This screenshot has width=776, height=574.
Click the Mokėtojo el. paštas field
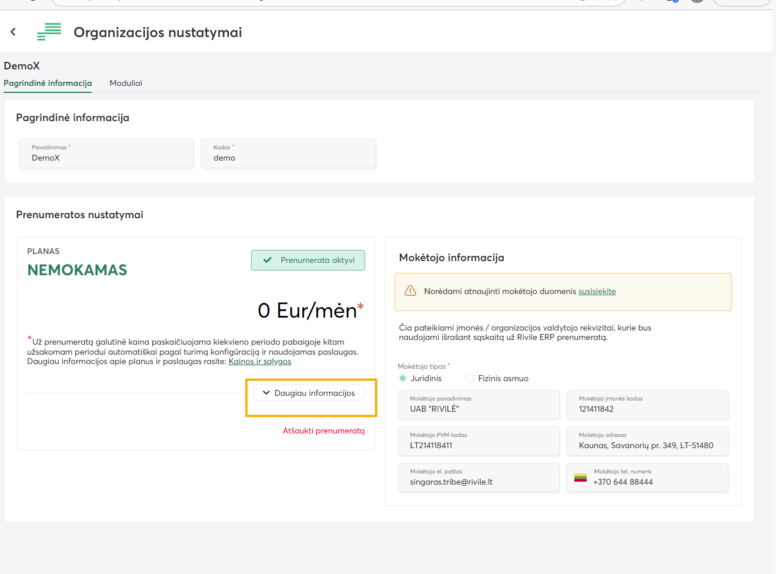click(x=479, y=478)
